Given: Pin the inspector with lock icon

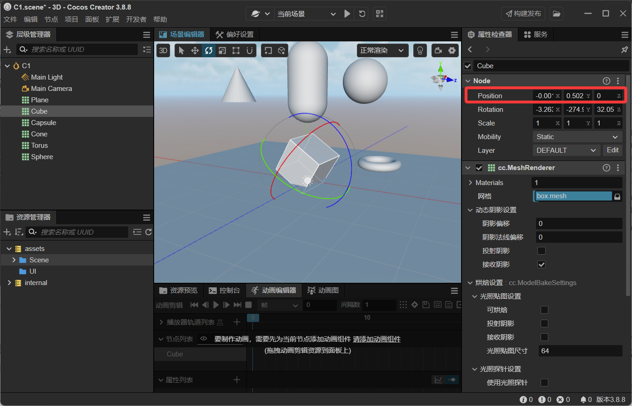Looking at the screenshot, I should (x=624, y=49).
